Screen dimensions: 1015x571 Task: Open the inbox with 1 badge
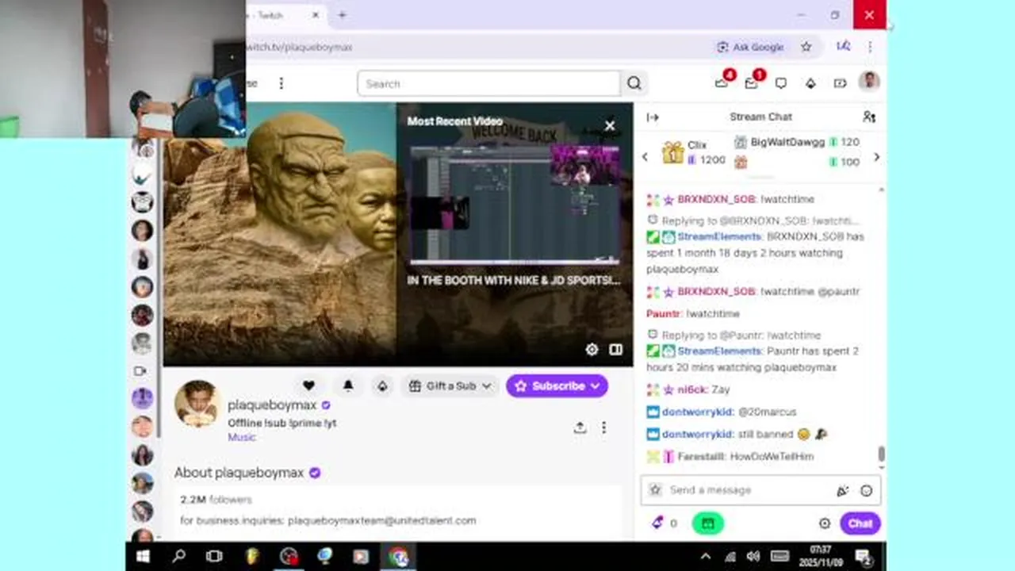[x=752, y=82]
